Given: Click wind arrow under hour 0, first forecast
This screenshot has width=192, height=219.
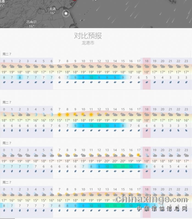Looking at the screenshot, I should pyautogui.click(x=4, y=82).
